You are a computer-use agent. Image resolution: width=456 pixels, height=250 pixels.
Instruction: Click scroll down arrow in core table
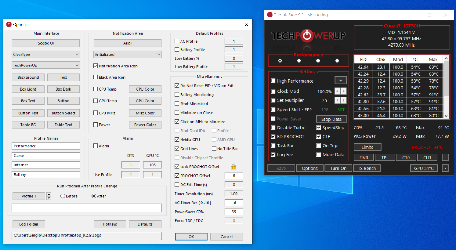[446, 116]
